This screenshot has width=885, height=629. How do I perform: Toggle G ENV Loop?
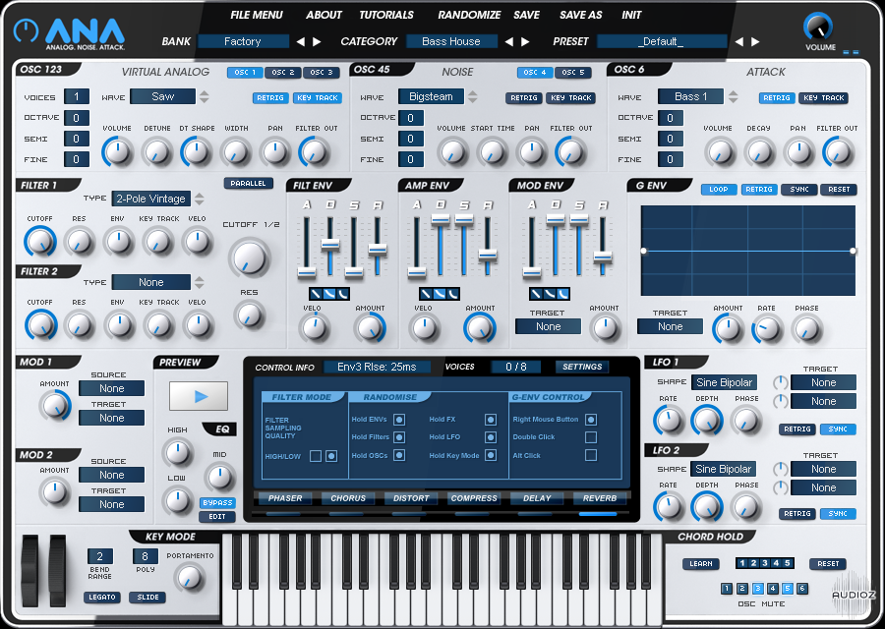click(719, 190)
